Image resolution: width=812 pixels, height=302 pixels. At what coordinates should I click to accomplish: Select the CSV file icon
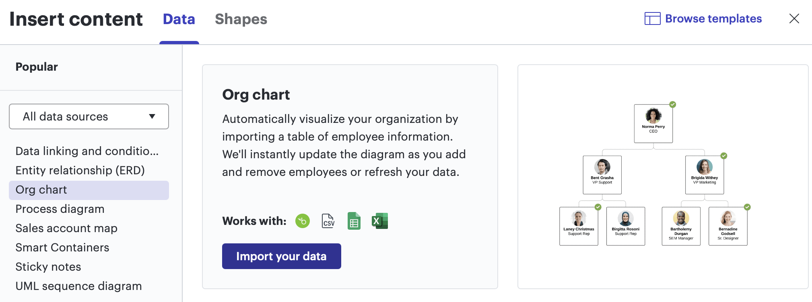coord(328,221)
